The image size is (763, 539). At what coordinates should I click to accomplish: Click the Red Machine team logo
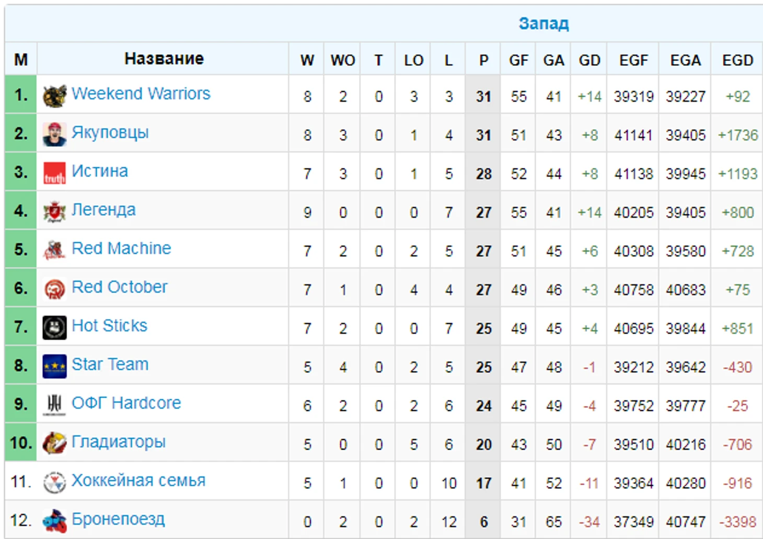pos(54,251)
